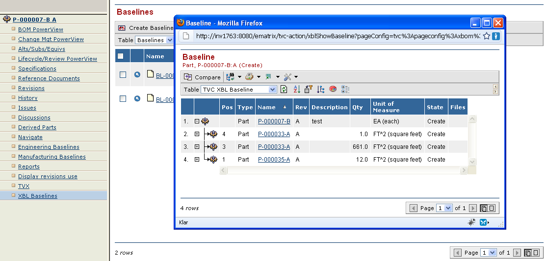Image resolution: width=547 pixels, height=261 pixels.
Task: Expand the P-000035-A row
Action: [x=197, y=160]
